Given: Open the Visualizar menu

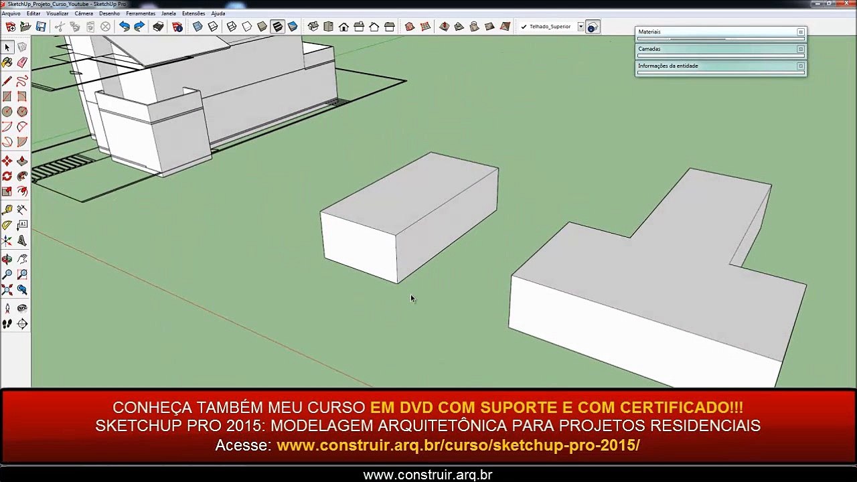Looking at the screenshot, I should 58,13.
